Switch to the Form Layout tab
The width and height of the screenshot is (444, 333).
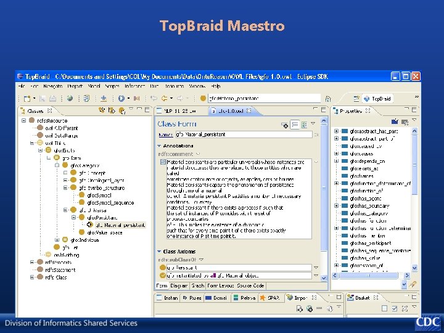pos(221,286)
